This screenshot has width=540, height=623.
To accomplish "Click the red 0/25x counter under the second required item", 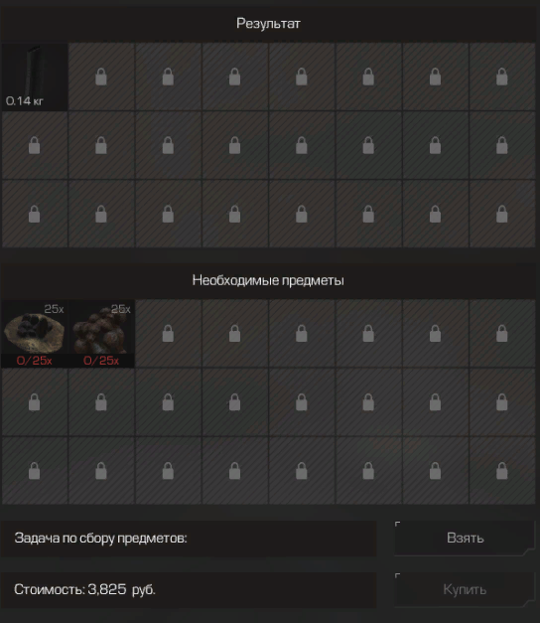I will click(x=101, y=361).
